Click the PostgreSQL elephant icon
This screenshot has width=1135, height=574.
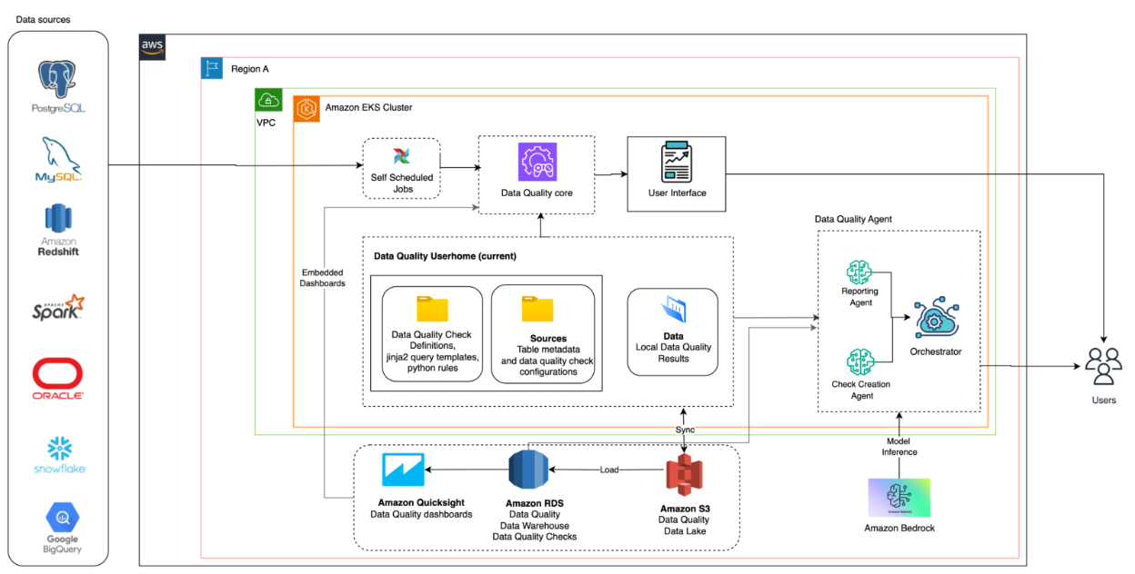tap(56, 77)
